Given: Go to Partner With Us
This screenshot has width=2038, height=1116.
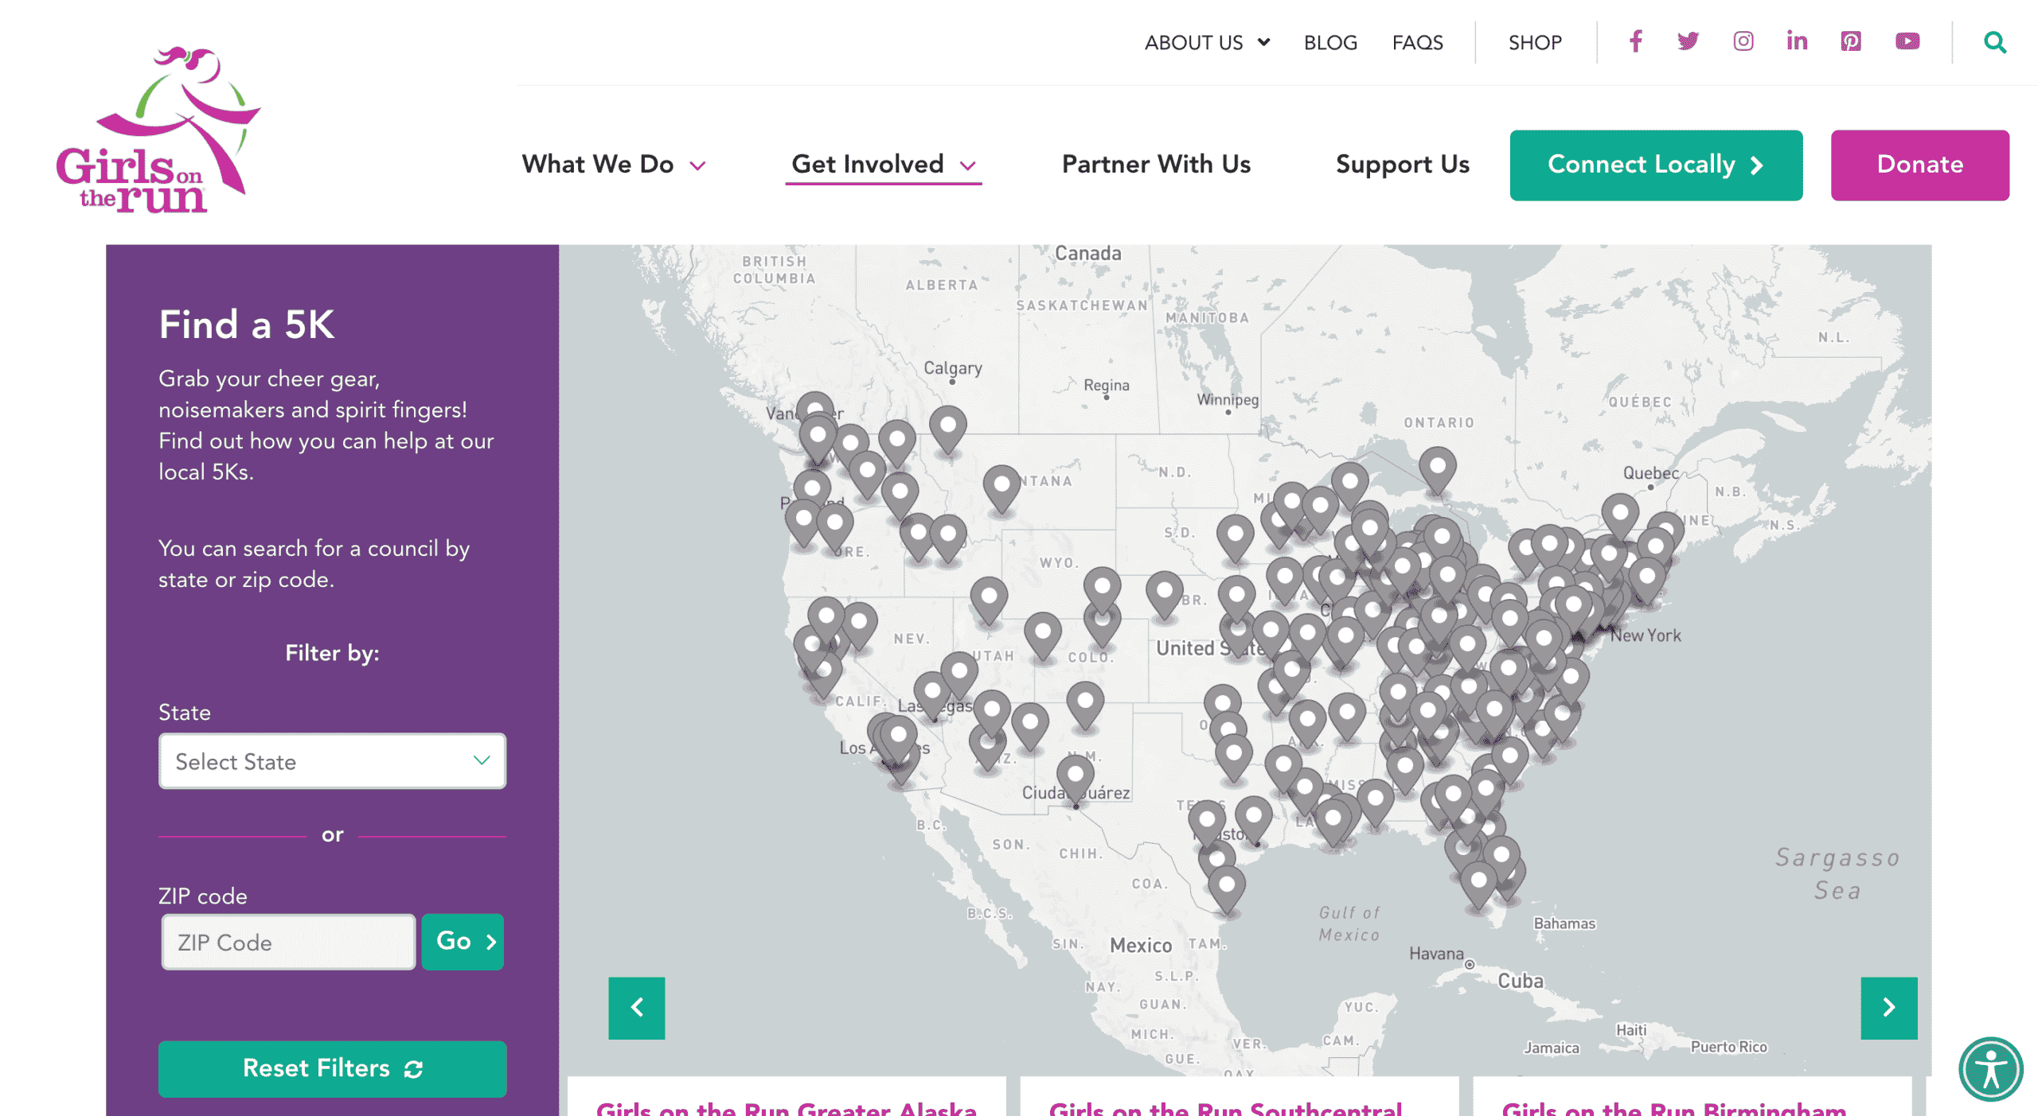Looking at the screenshot, I should (x=1155, y=164).
